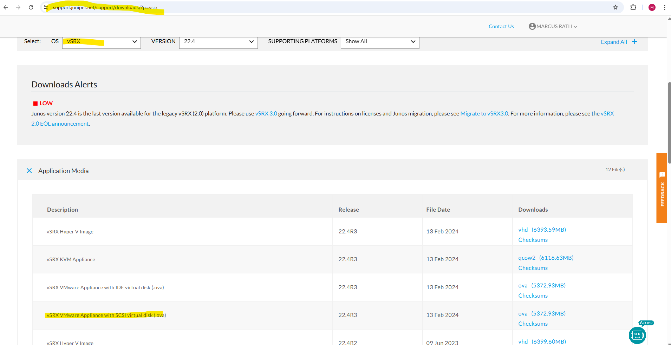Image resolution: width=671 pixels, height=345 pixels.
Task: Open the OS dropdown showing vSRX
Action: click(x=102, y=41)
